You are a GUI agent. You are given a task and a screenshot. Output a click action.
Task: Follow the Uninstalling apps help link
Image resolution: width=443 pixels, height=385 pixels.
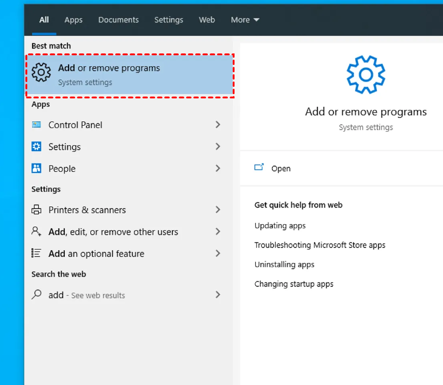284,264
